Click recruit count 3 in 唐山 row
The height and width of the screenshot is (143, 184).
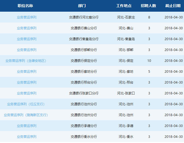pos(149,28)
